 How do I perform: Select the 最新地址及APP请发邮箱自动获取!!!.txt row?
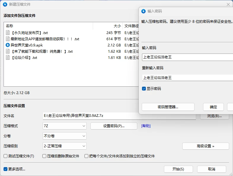[x=71, y=39]
